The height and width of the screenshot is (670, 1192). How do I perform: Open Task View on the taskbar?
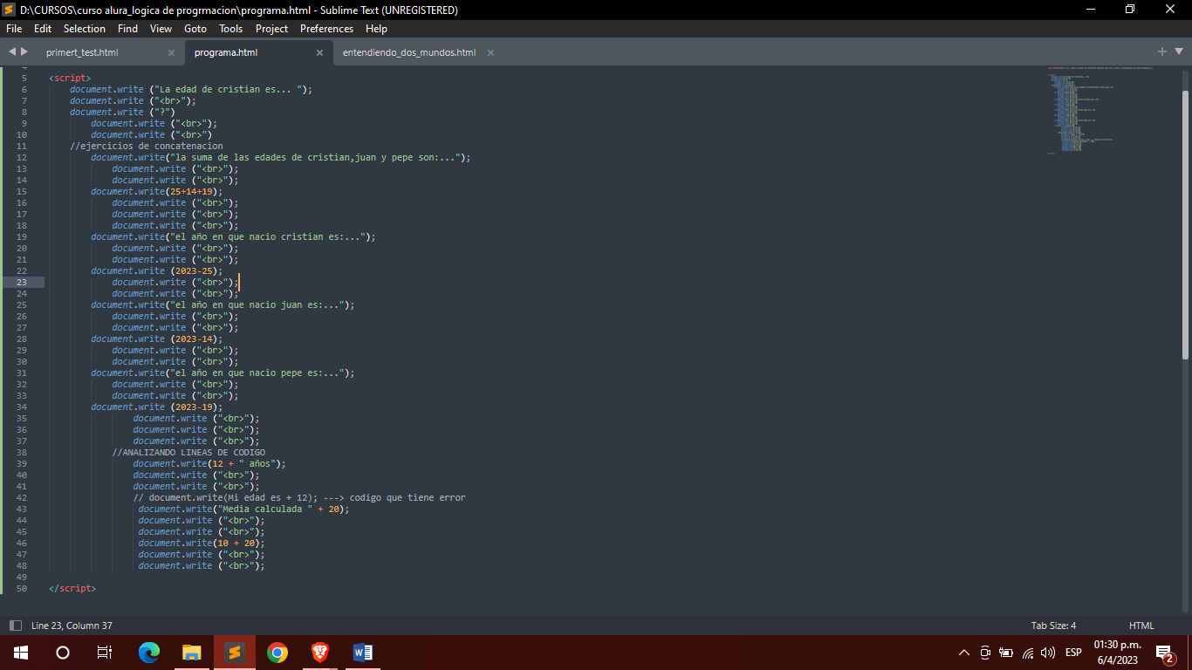(105, 652)
